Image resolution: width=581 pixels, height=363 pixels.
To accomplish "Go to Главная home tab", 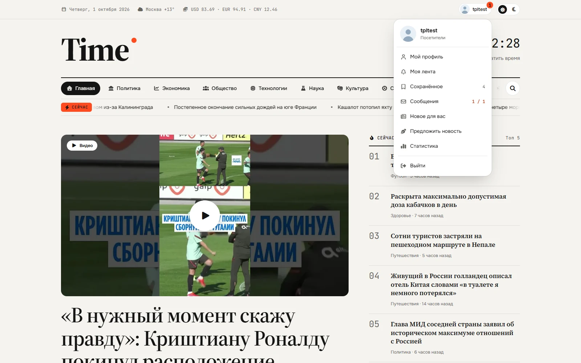I will (81, 88).
